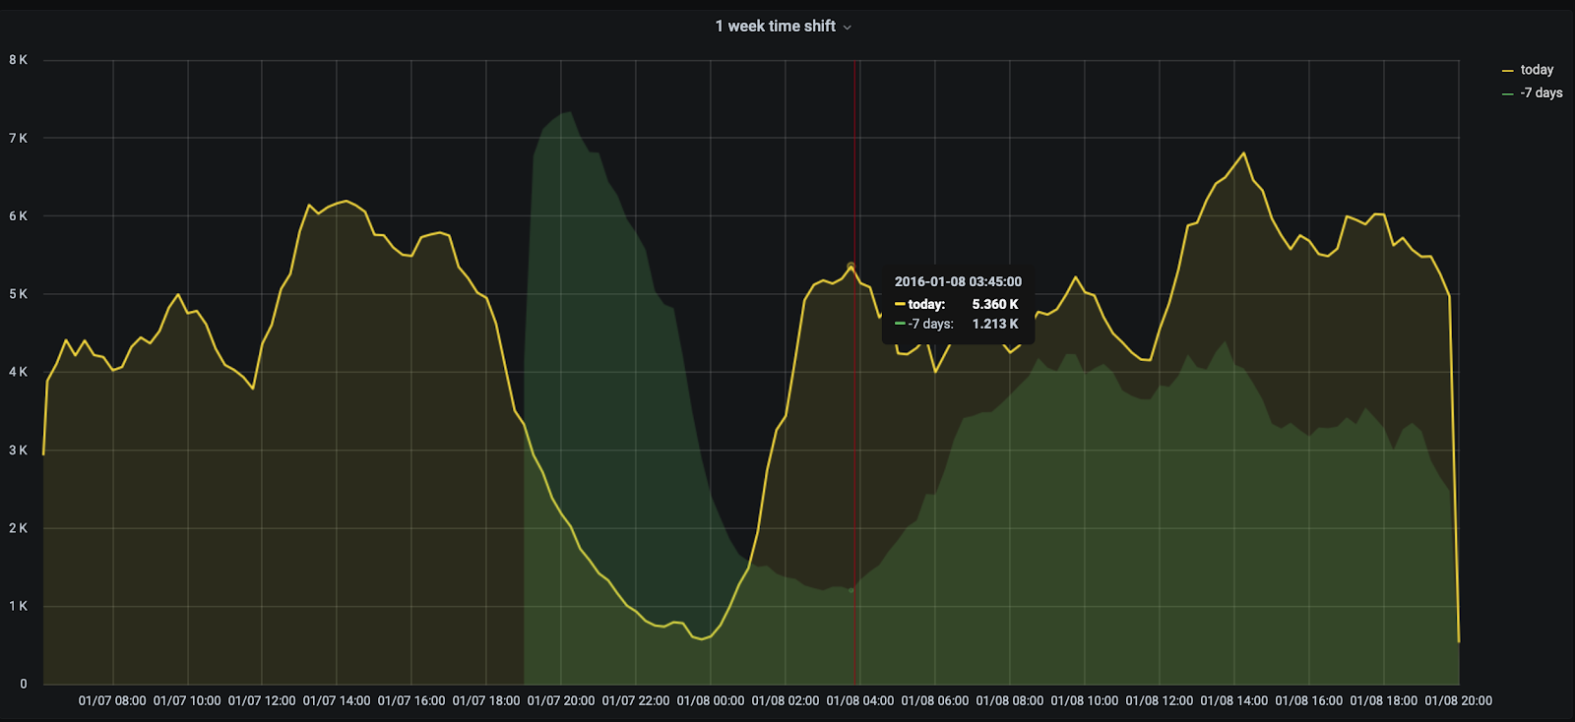
Task: Click the '01/08 20:00' x-axis label
Action: [x=1459, y=701]
